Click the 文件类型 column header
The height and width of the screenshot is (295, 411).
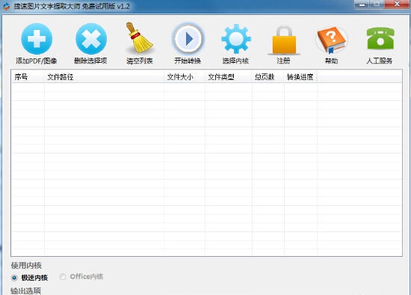(229, 77)
